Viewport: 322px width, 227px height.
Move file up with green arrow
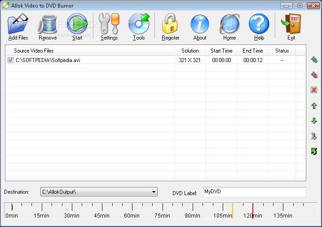pos(314,106)
